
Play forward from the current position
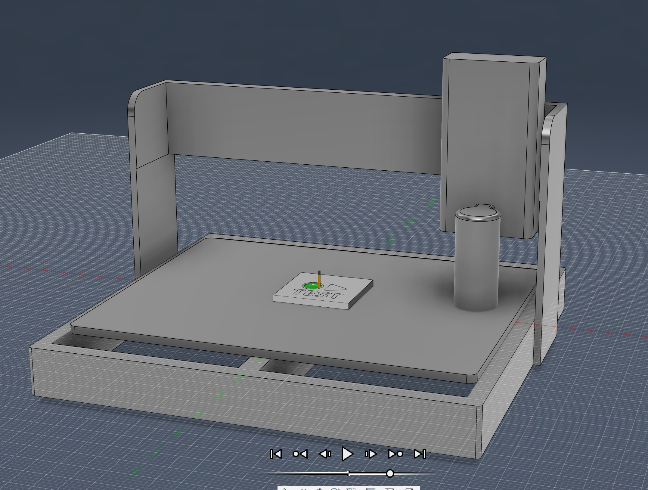click(x=395, y=454)
